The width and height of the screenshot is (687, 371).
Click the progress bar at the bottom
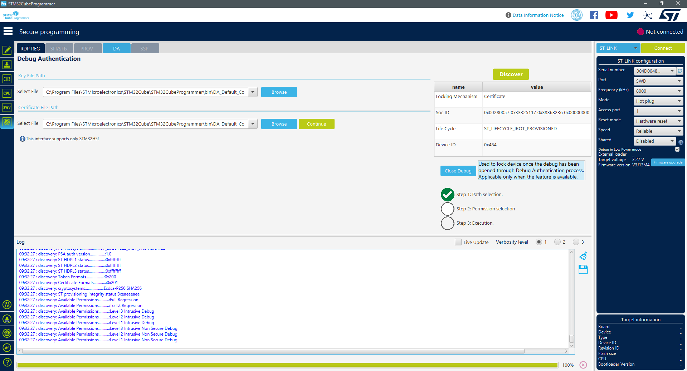[x=286, y=365]
